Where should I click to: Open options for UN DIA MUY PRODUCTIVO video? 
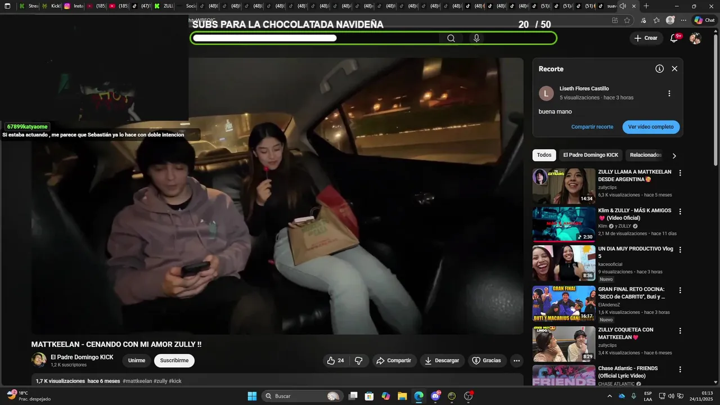(x=679, y=250)
